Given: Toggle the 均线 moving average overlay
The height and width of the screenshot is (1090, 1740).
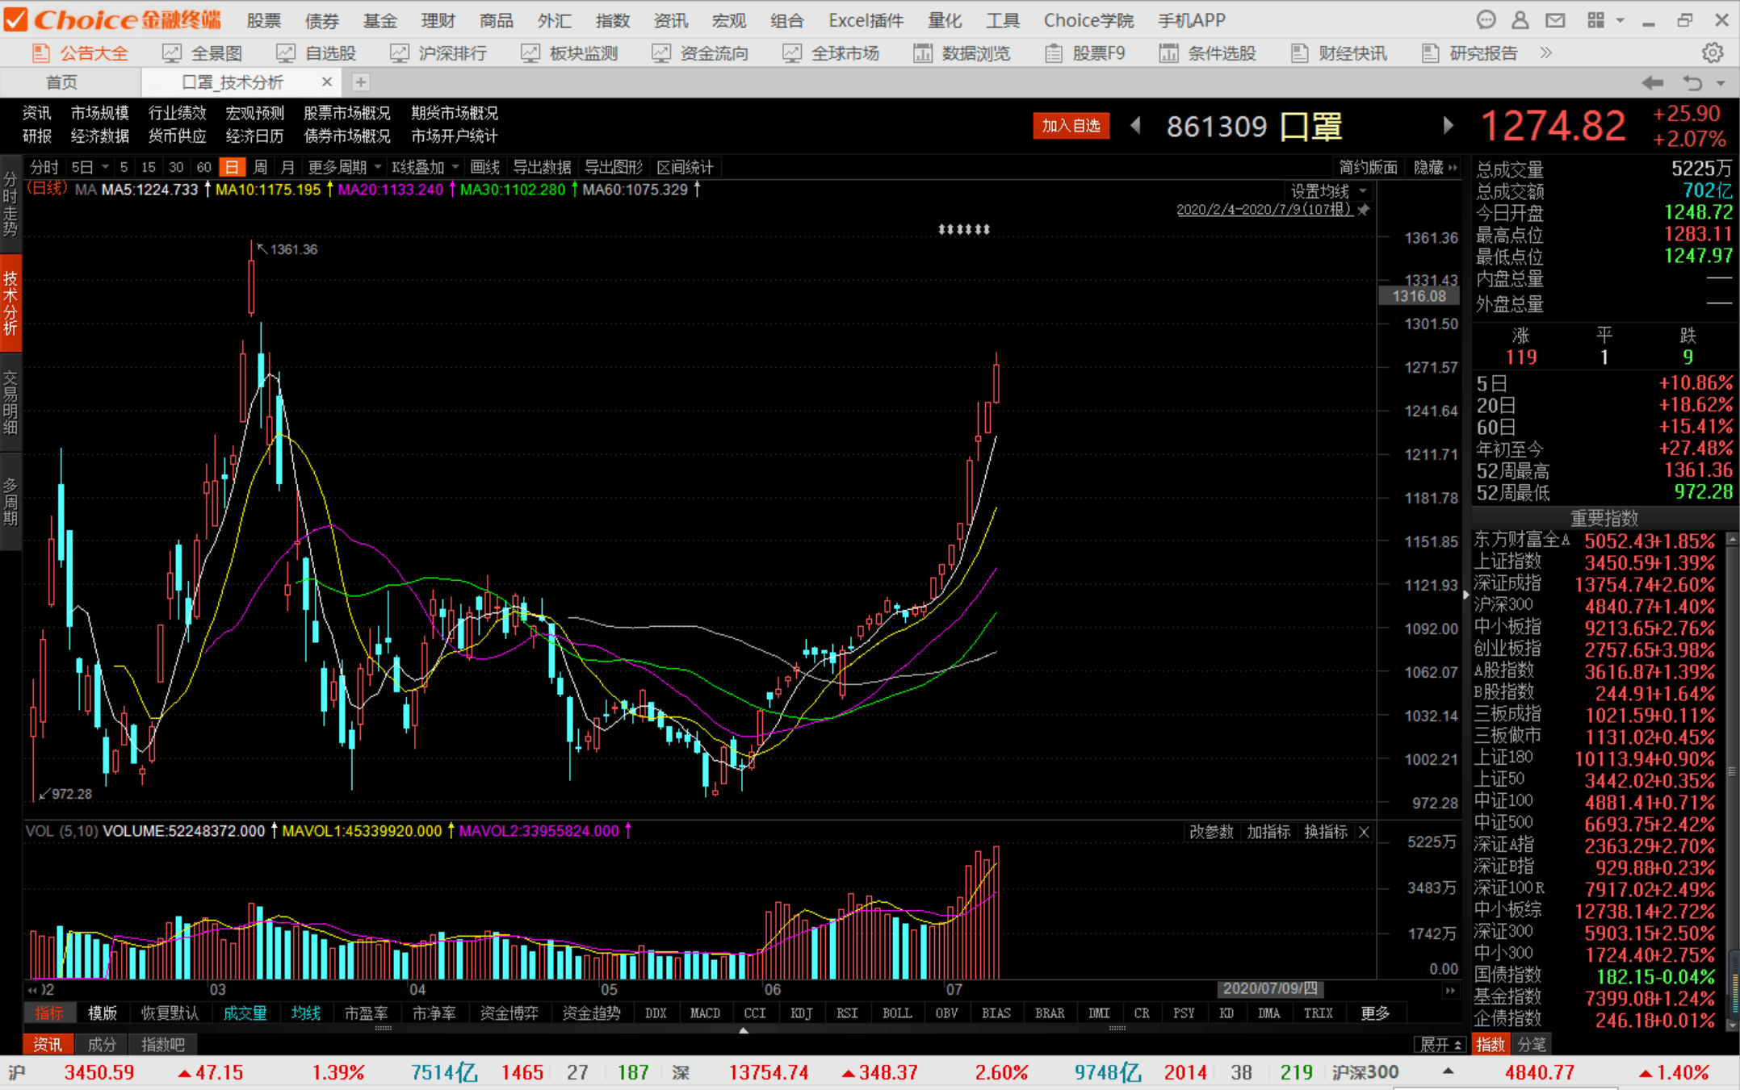Looking at the screenshot, I should click(306, 1013).
